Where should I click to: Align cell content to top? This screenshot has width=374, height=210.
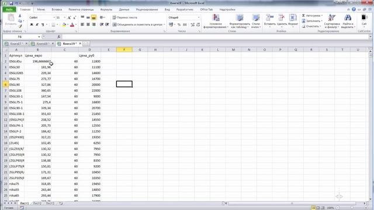click(x=82, y=17)
